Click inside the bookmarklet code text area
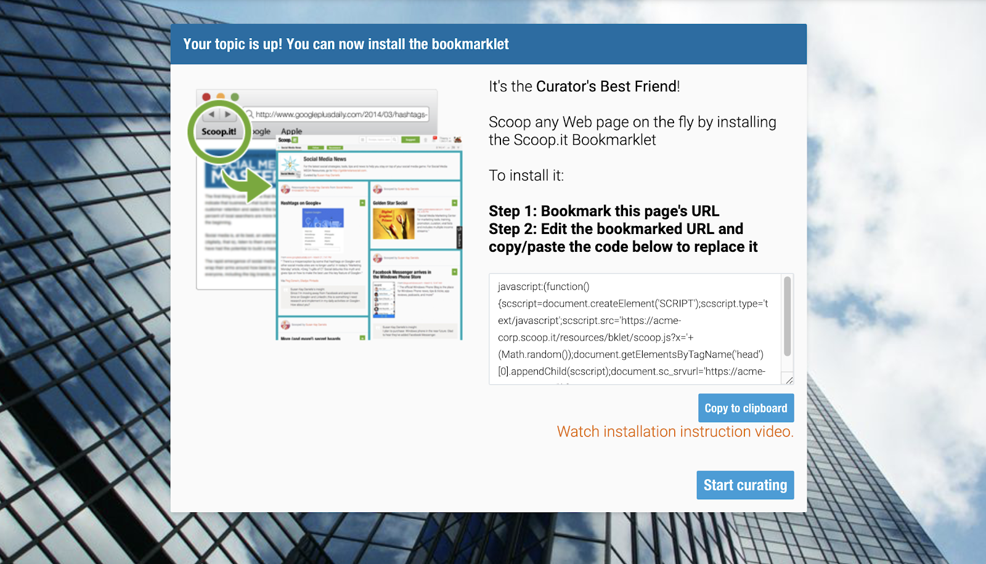This screenshot has height=564, width=986. [635, 329]
